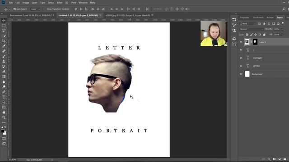Image resolution: width=289 pixels, height=162 pixels.
Task: Select the Lasso tool
Action: coord(4,31)
